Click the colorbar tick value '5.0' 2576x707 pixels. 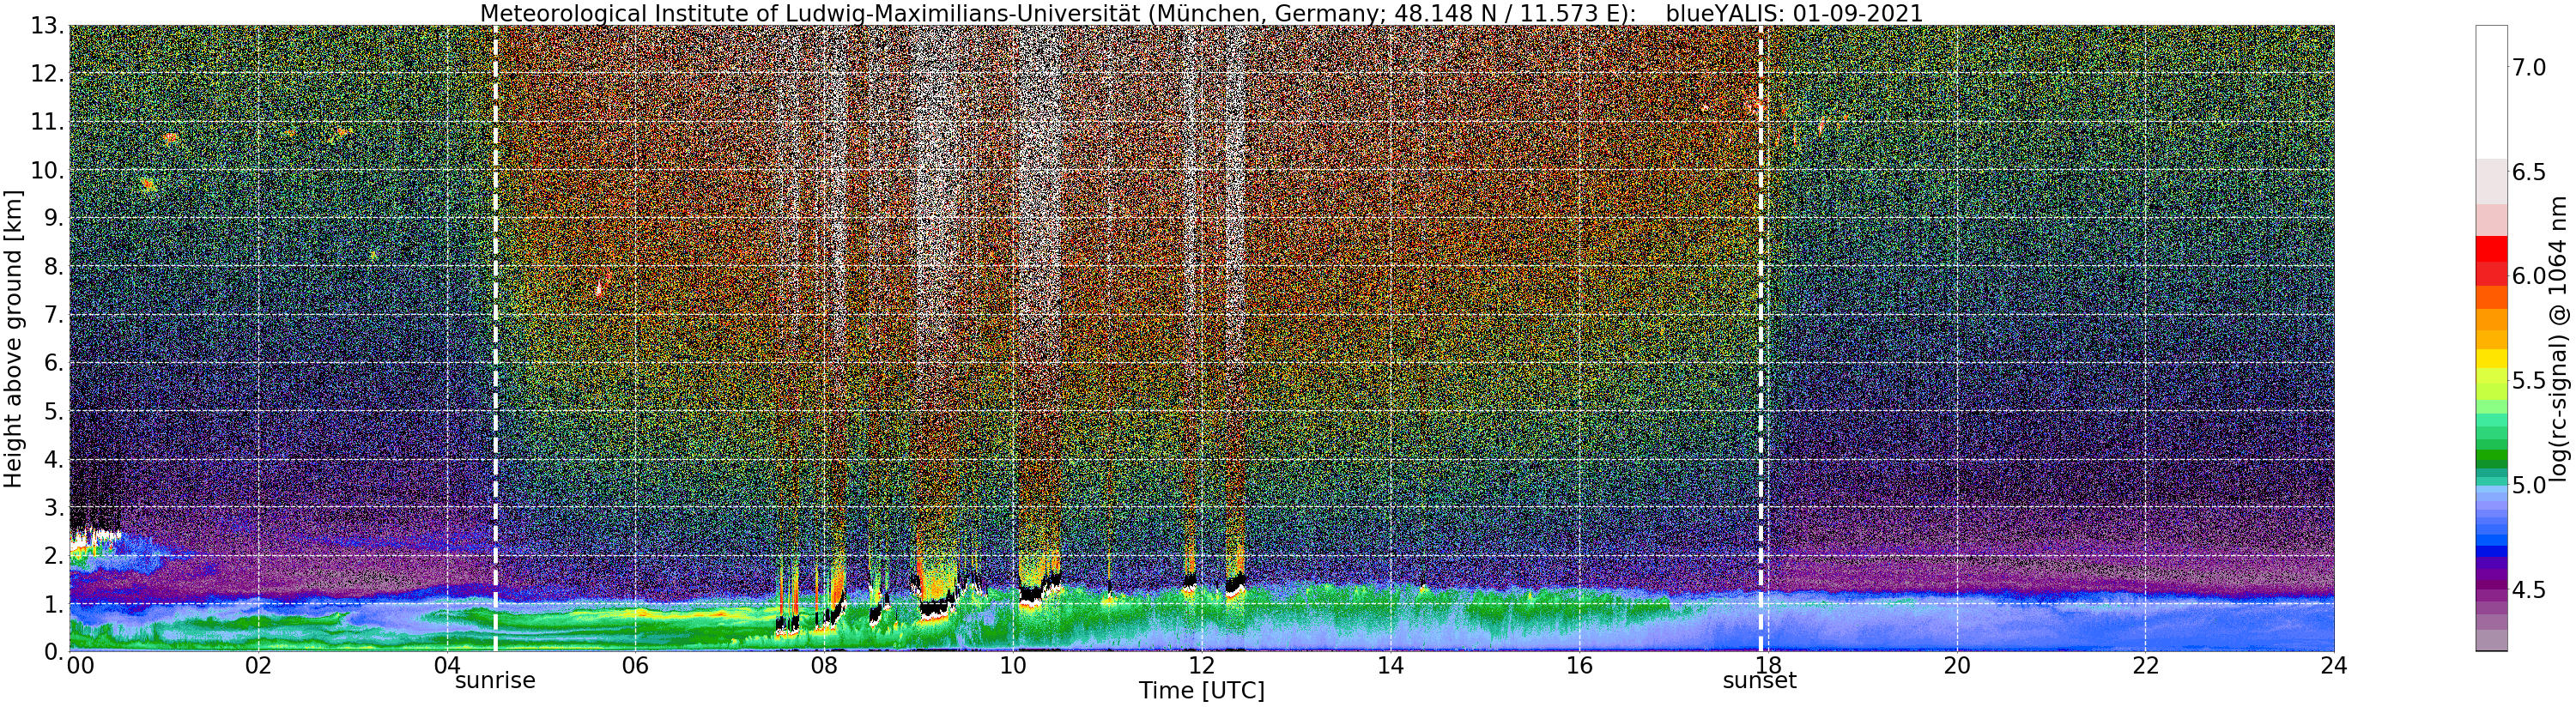click(x=2530, y=485)
